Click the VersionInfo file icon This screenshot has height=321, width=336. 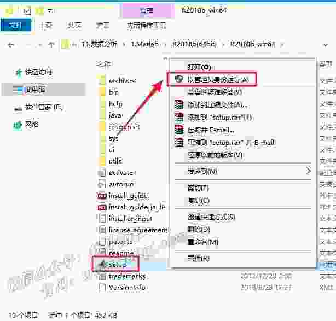click(102, 288)
